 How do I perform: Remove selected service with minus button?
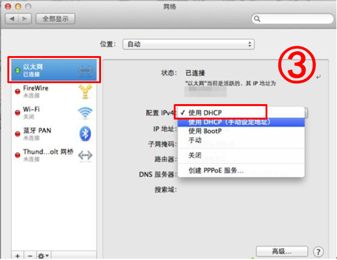click(30, 256)
